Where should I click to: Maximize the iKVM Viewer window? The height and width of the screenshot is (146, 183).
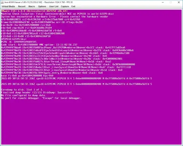(170, 2)
